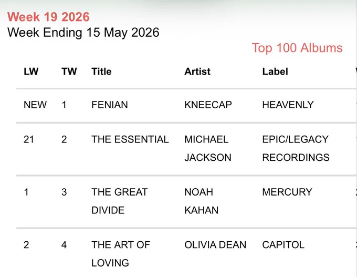This screenshot has height=277, width=357.
Task: Click the Week Ending 15 May 2026 text
Action: pos(83,33)
